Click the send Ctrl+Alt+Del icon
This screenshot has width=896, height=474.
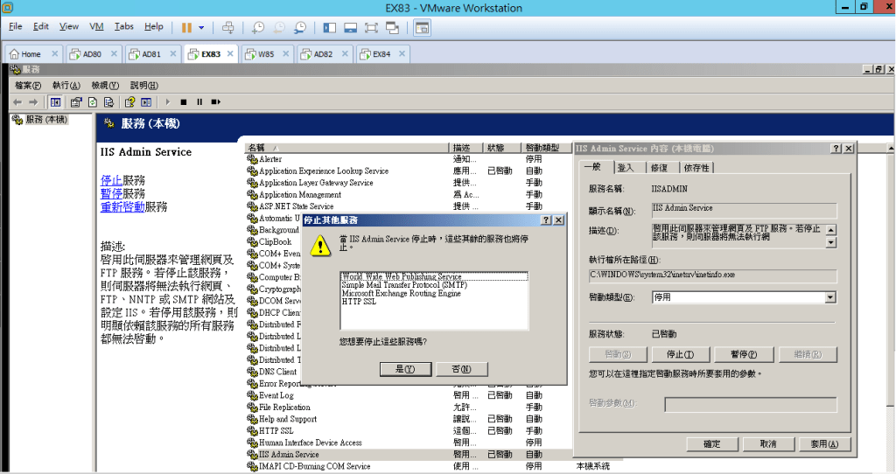point(228,27)
